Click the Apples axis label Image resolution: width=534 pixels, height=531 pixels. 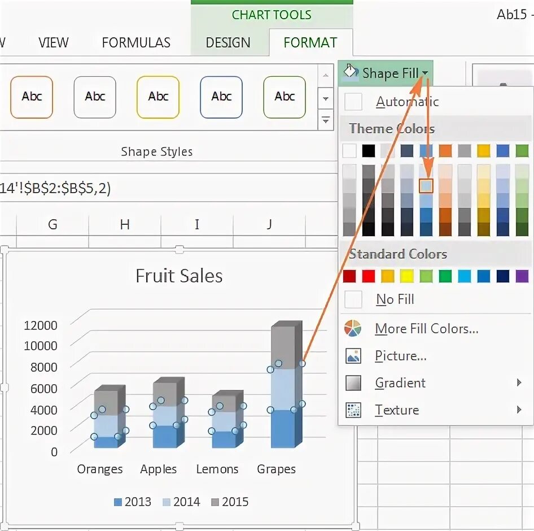click(x=159, y=469)
